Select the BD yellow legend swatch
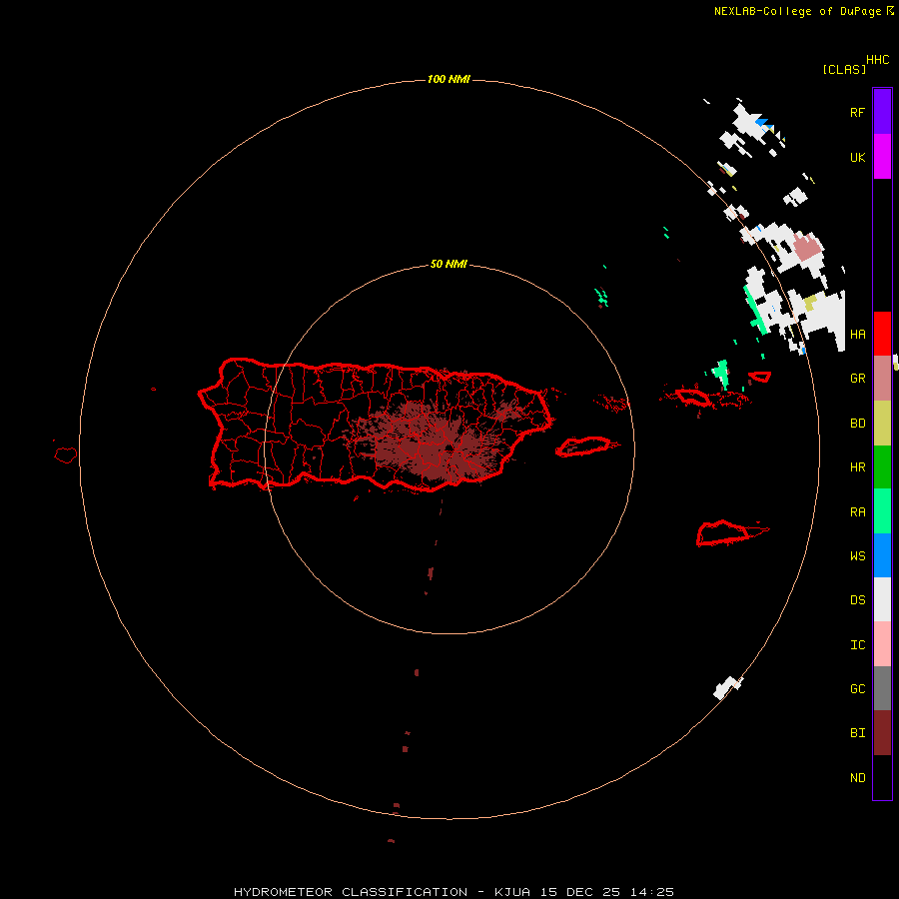 click(x=882, y=424)
